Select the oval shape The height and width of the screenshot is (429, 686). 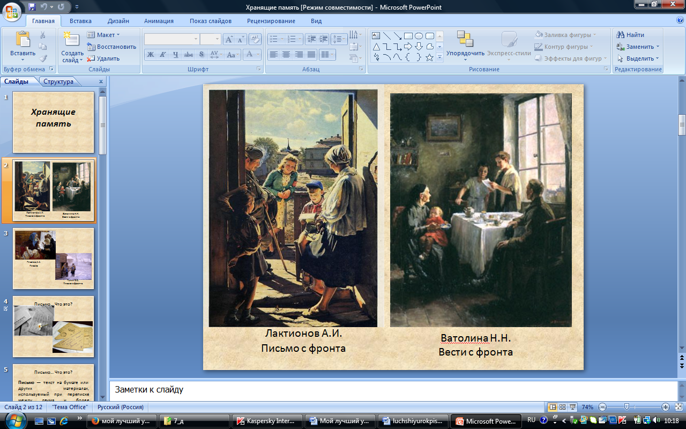419,36
